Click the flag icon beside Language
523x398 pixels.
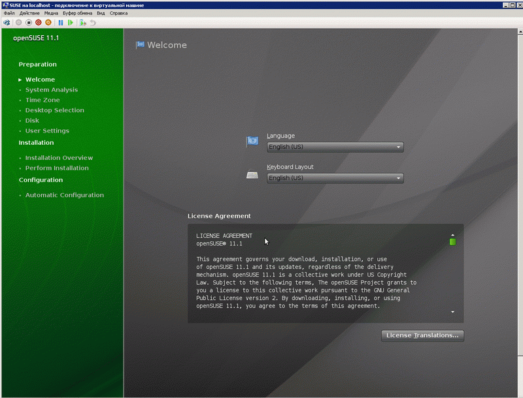(252, 142)
